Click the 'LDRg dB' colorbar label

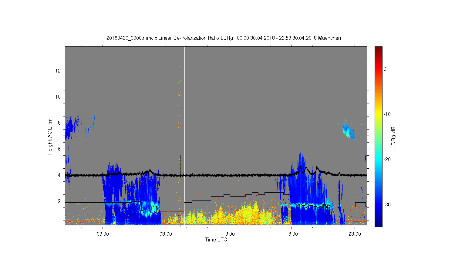click(x=393, y=137)
